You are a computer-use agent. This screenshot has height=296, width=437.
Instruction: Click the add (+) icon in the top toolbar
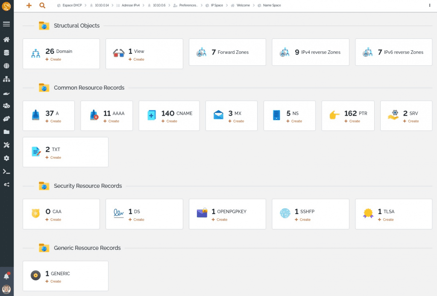29,6
